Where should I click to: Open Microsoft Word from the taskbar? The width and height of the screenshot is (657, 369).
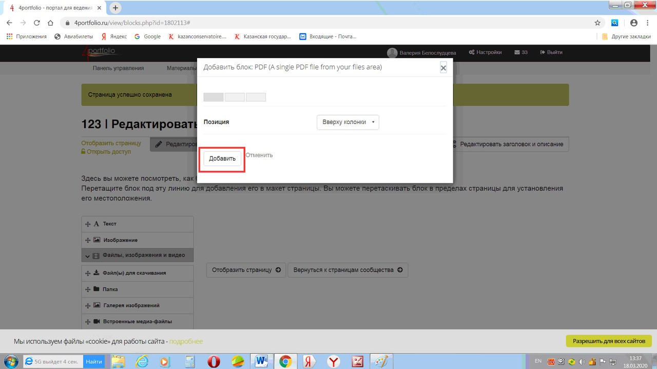261,361
